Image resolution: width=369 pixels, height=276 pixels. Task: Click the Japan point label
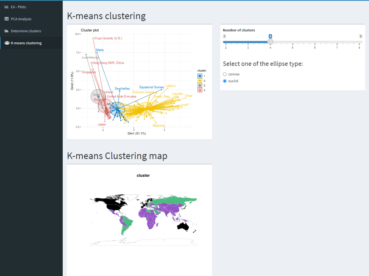pos(102,124)
